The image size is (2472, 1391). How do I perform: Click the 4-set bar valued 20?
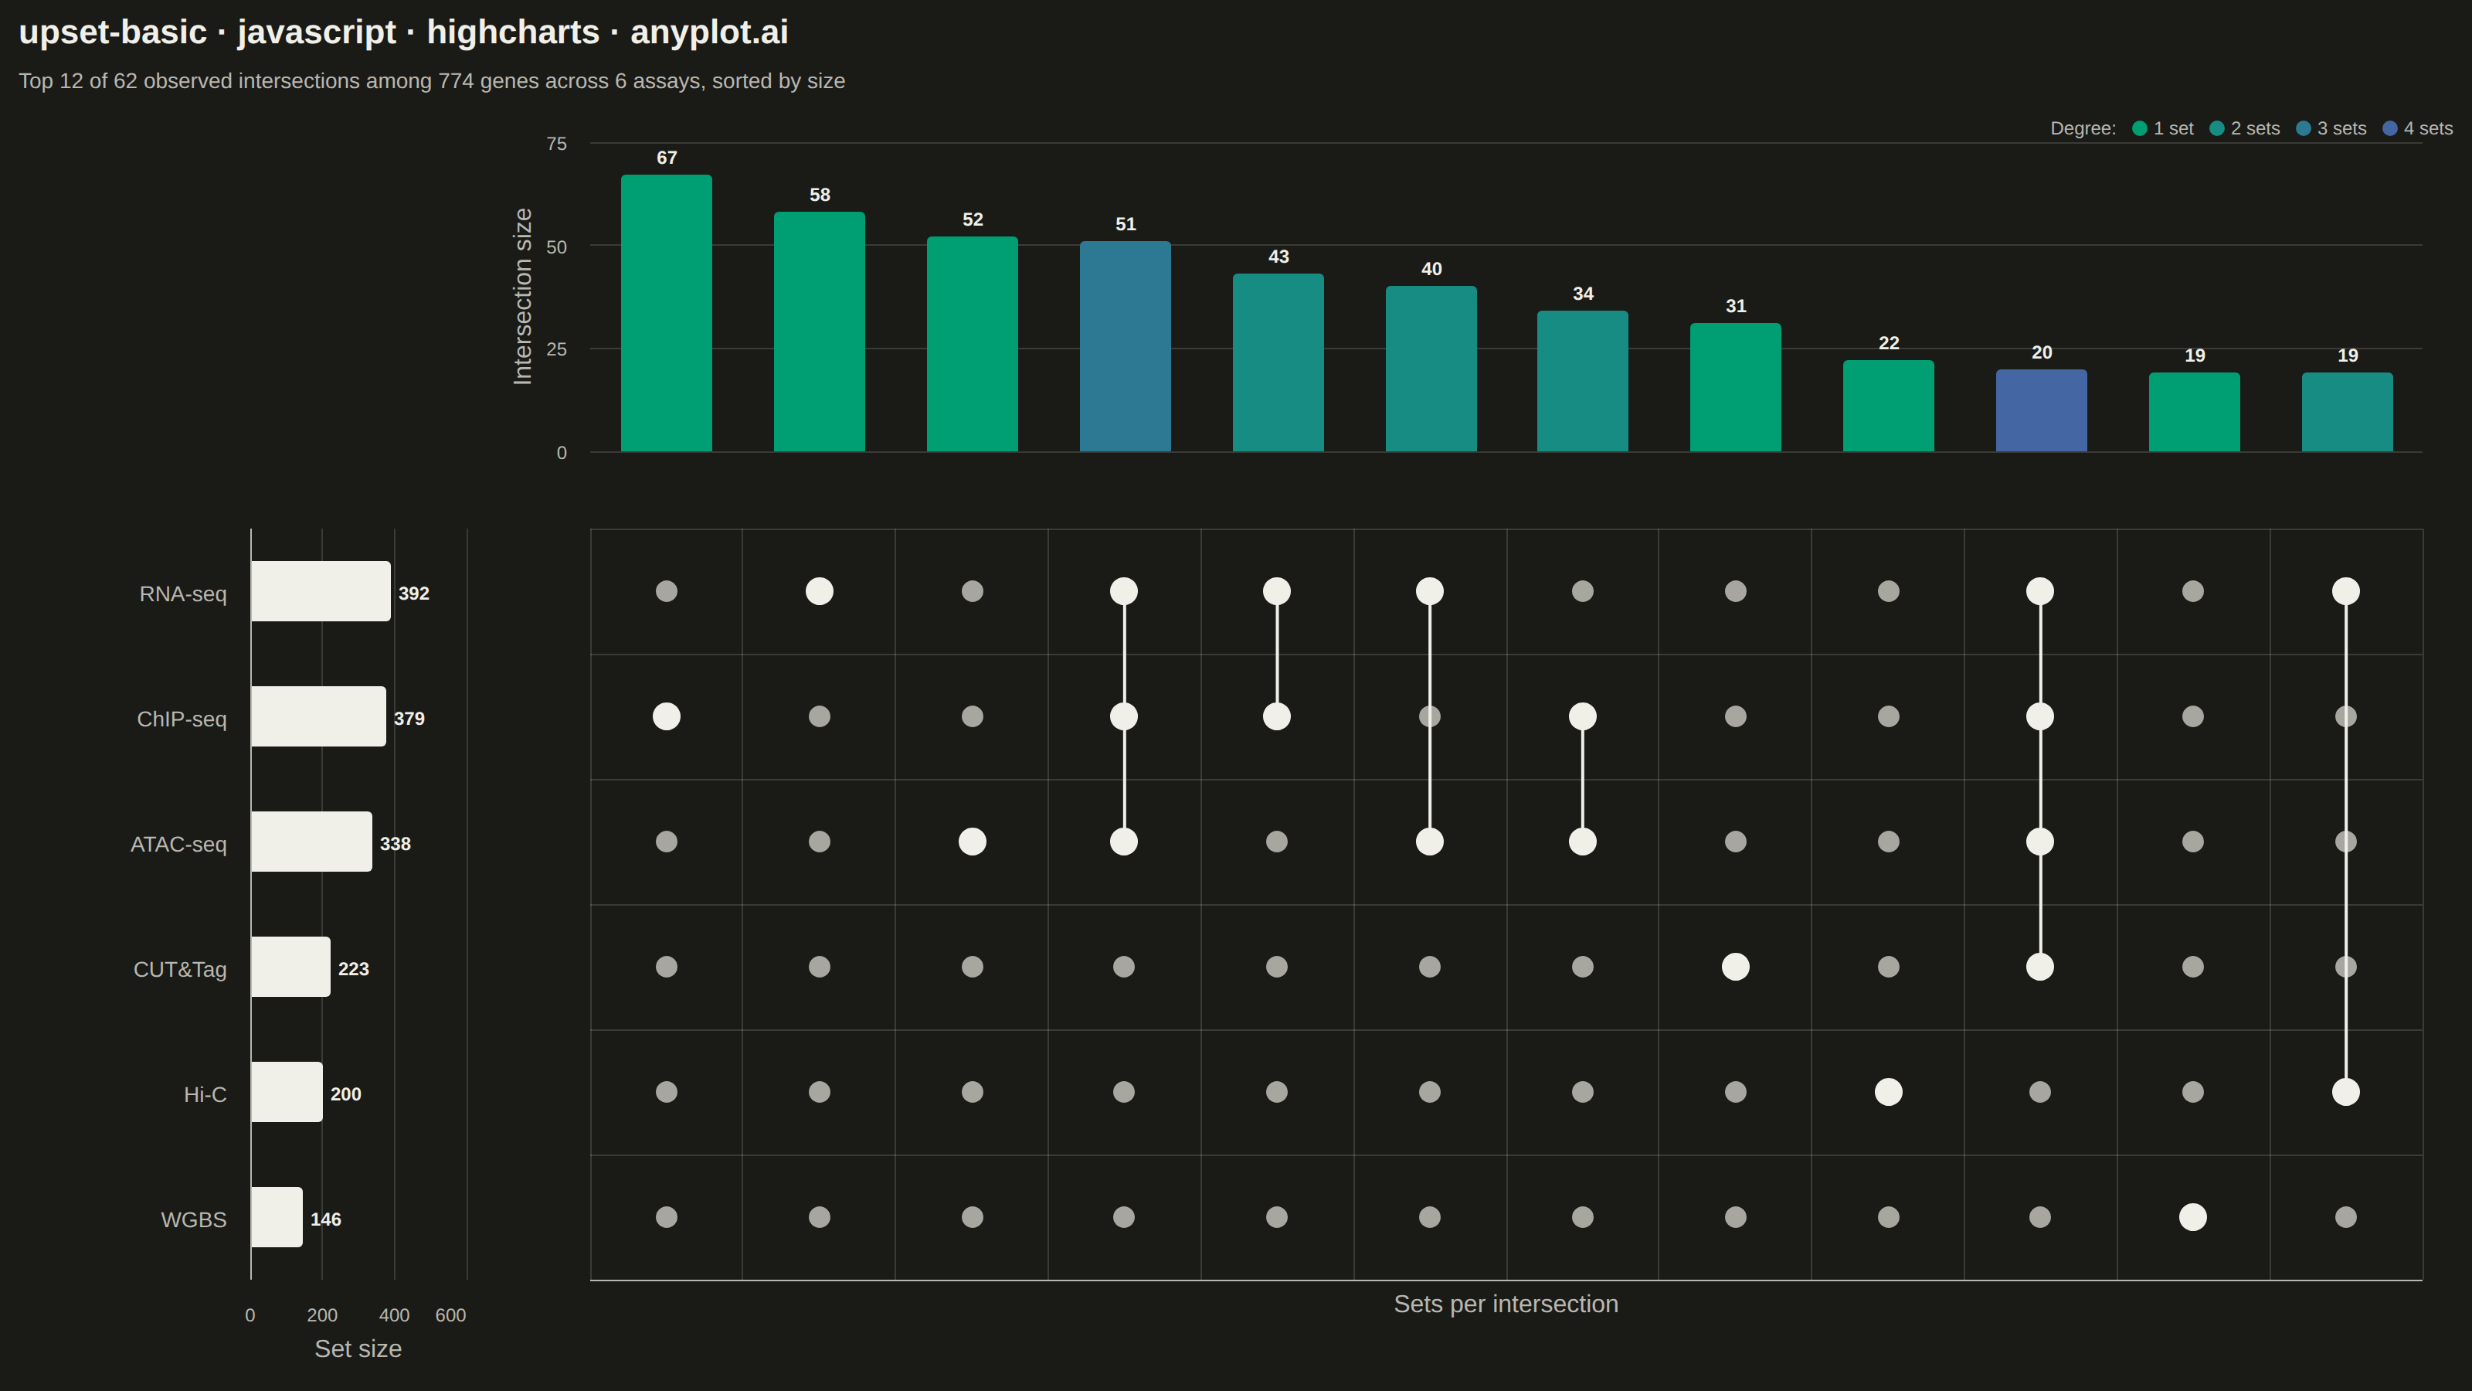tap(2041, 410)
